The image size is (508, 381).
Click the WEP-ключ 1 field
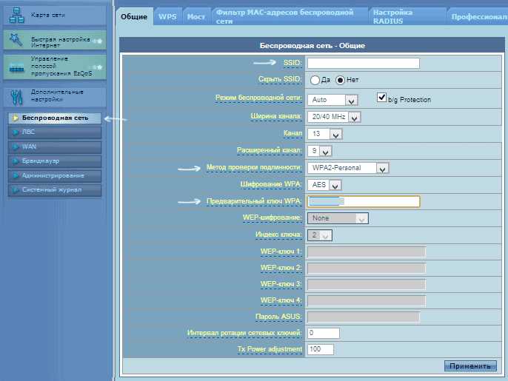tap(367, 252)
